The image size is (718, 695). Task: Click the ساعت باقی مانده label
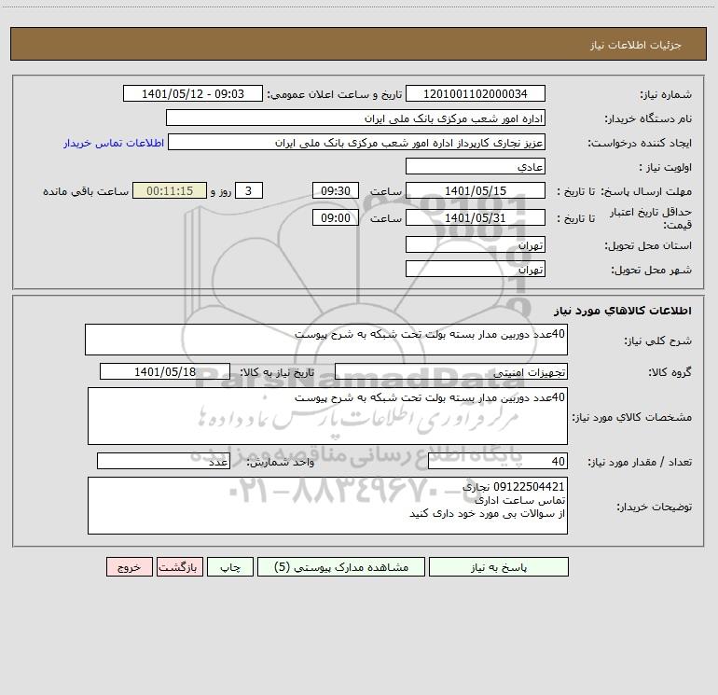pyautogui.click(x=86, y=191)
